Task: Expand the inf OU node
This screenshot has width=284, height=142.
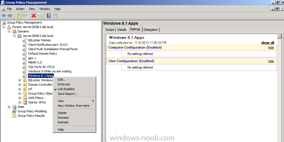Action: 20,89
